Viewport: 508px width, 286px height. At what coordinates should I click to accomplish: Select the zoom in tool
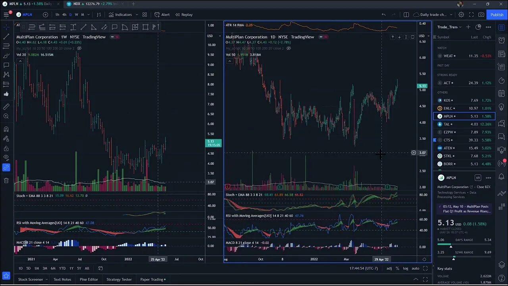point(6,116)
